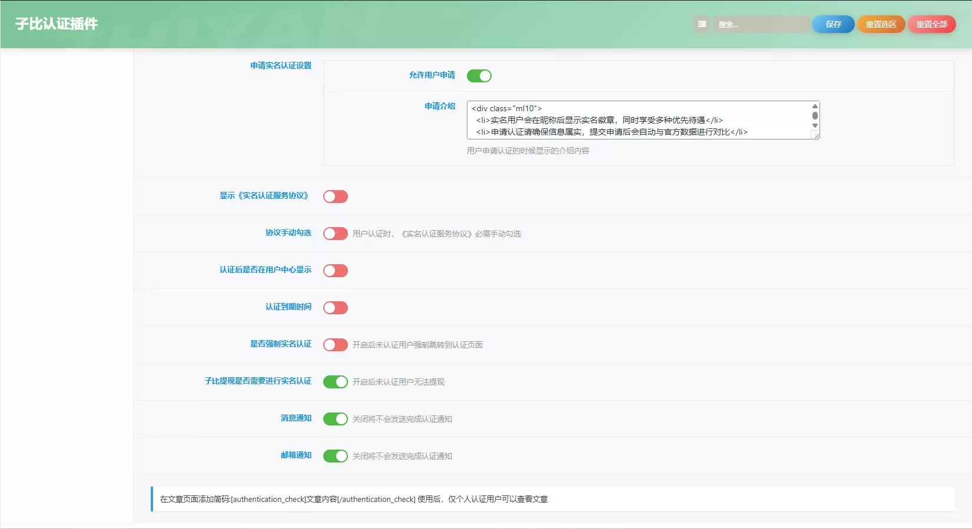Screen dimensions: 972x529
Task: Disable the 允许用户申请 switch
Action: [479, 76]
